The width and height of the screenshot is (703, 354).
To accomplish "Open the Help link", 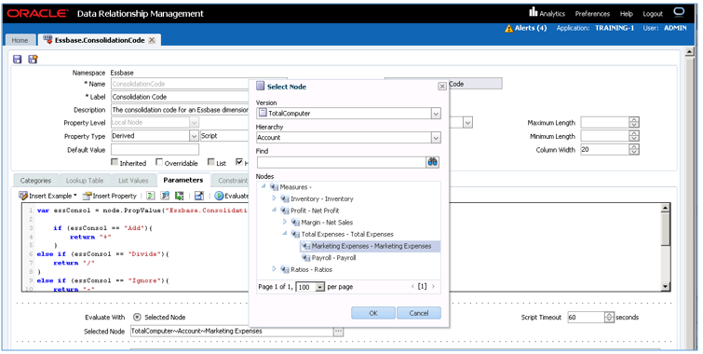I will tap(627, 14).
